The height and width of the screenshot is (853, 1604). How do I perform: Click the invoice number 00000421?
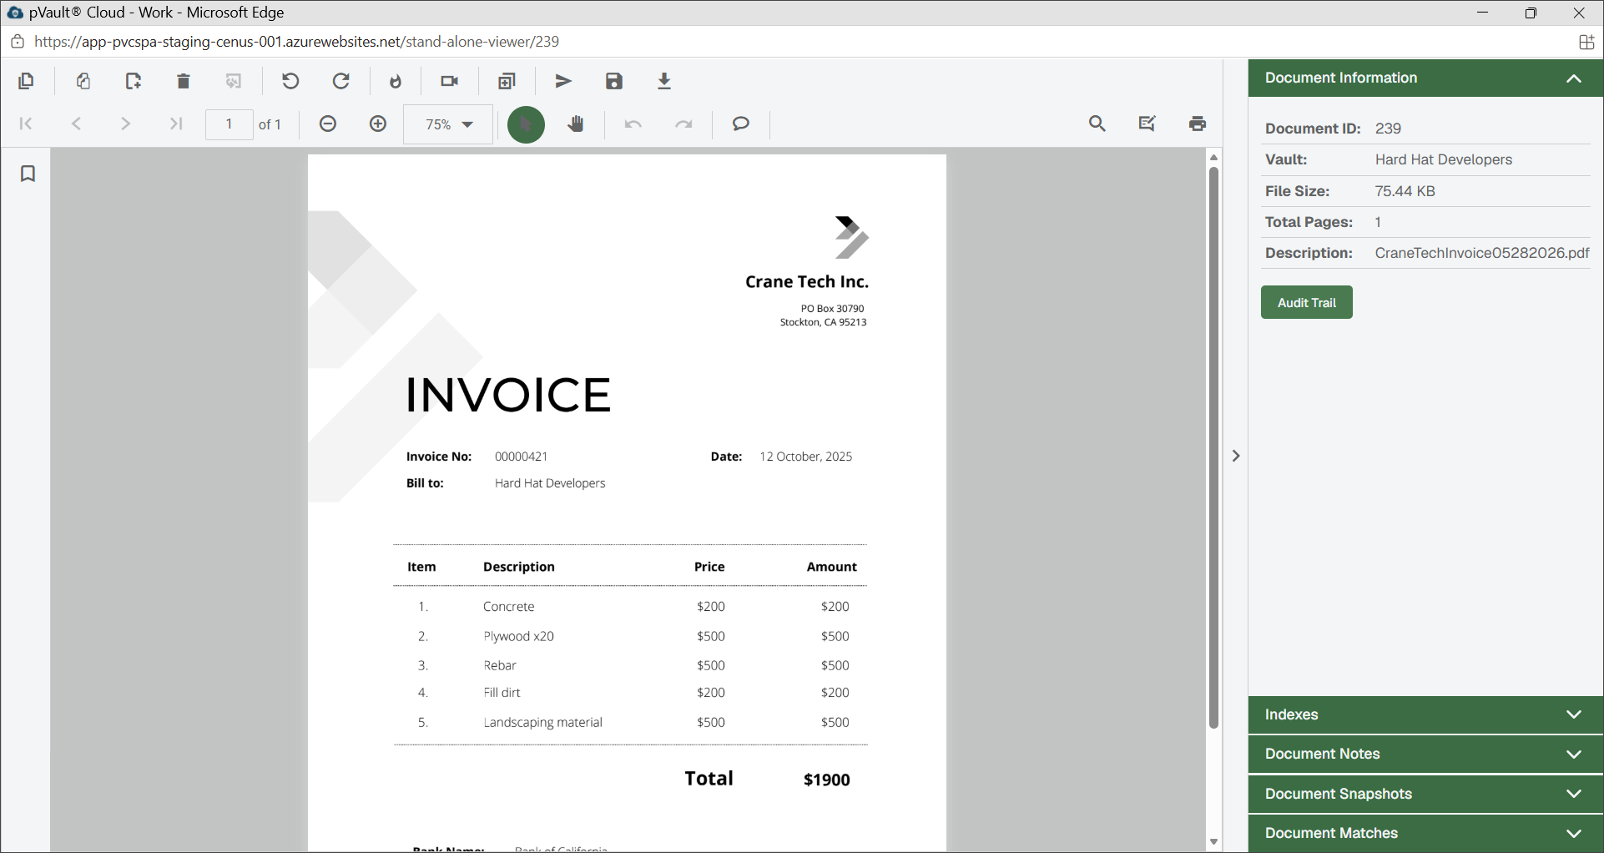point(522,457)
